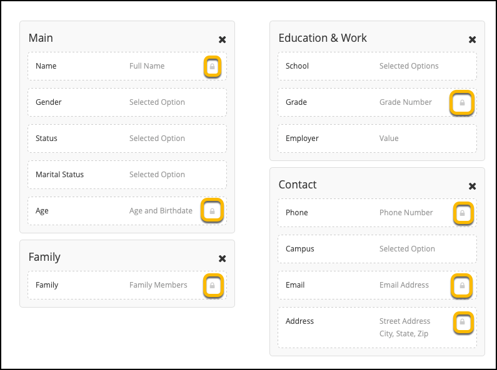Click the Main section heading
Viewport: 497px width, 370px height.
[x=41, y=38]
